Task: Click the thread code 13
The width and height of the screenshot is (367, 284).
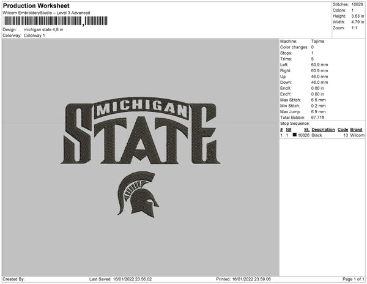Action: [346, 135]
